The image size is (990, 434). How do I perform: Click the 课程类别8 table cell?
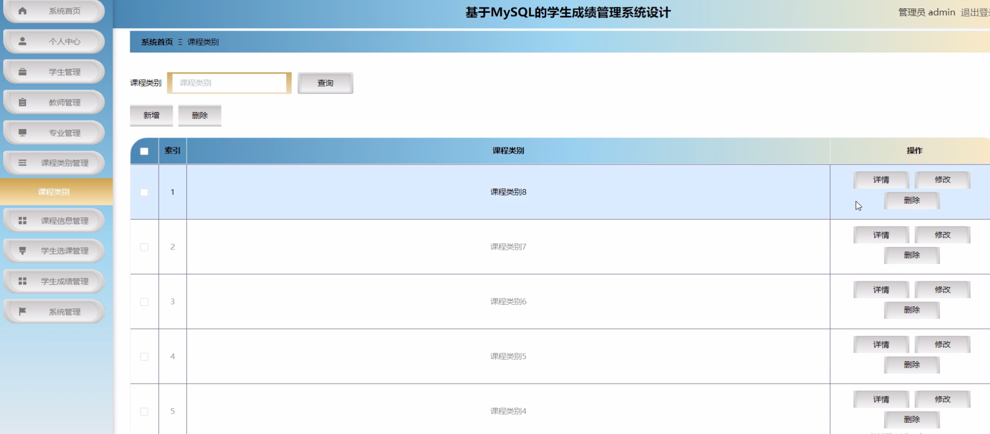pos(508,192)
